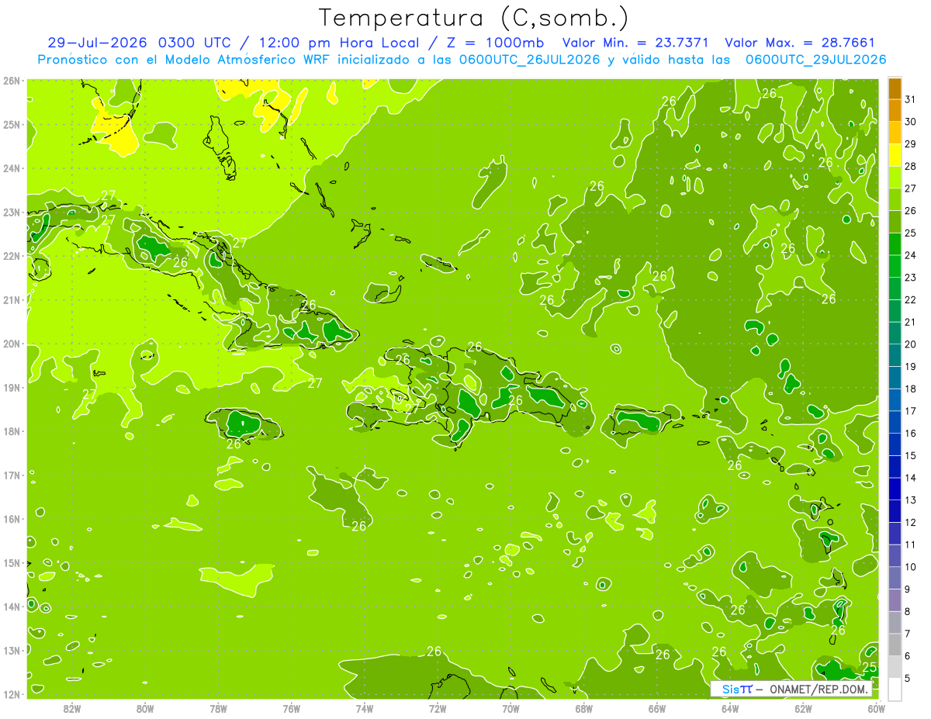This screenshot has height=719, width=931.
Task: Click the colorbar label '20'
Action: tap(911, 344)
